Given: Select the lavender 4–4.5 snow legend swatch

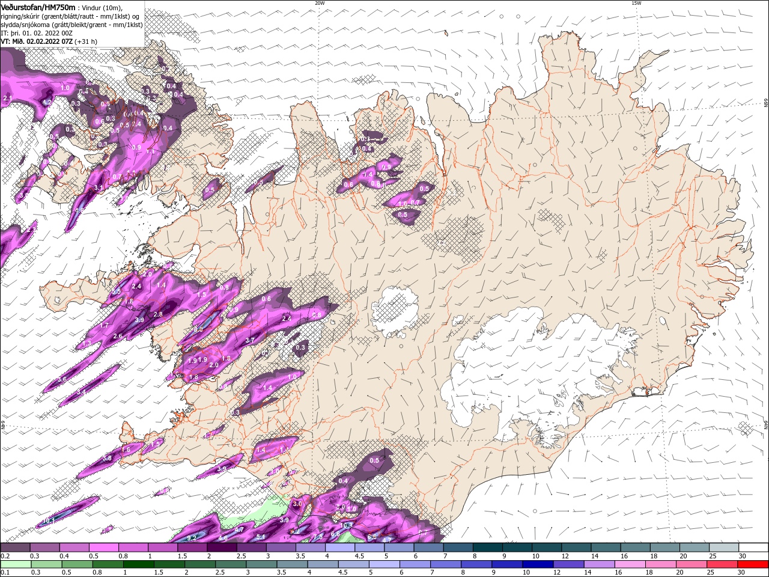Looking at the screenshot, I should (x=339, y=548).
